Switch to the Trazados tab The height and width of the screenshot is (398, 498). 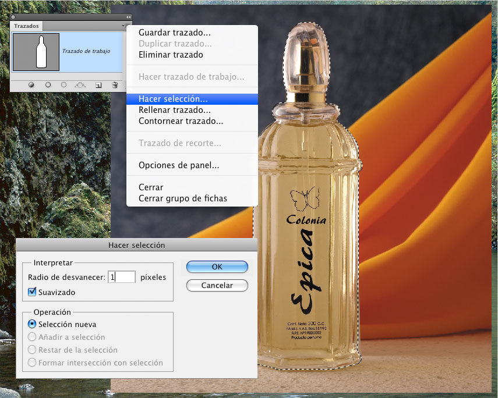pyautogui.click(x=26, y=26)
